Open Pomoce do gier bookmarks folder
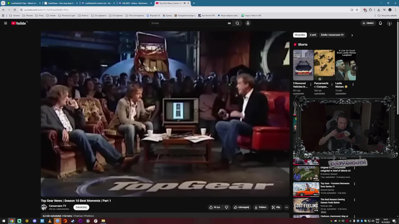399x224 pixels. [x=67, y=15]
